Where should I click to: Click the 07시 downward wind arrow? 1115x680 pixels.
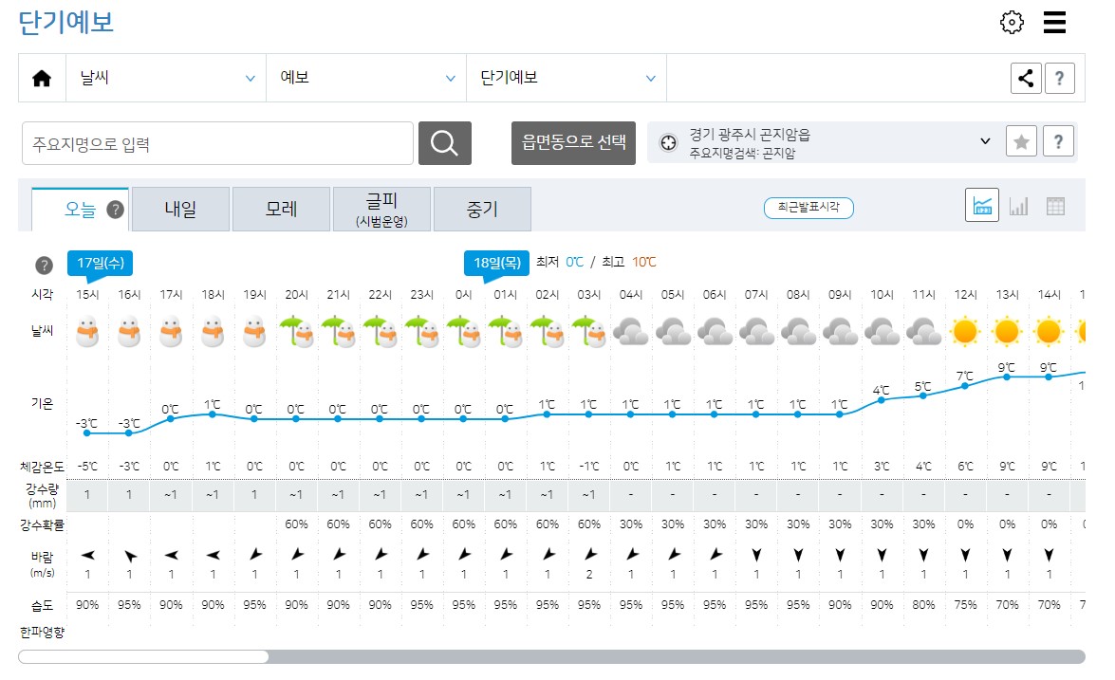[x=756, y=555]
